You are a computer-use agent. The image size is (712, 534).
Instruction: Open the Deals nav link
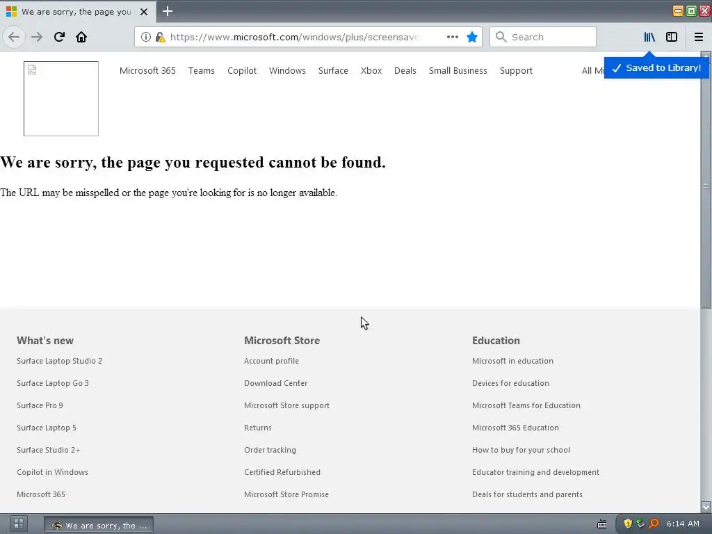pyautogui.click(x=405, y=70)
